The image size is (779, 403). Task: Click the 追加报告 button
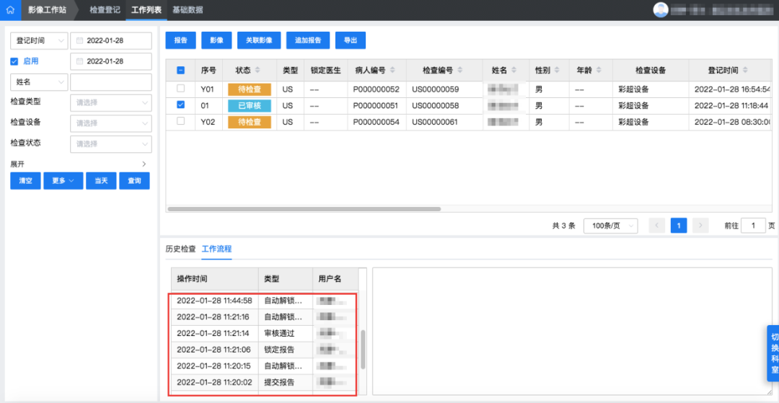[x=308, y=40]
